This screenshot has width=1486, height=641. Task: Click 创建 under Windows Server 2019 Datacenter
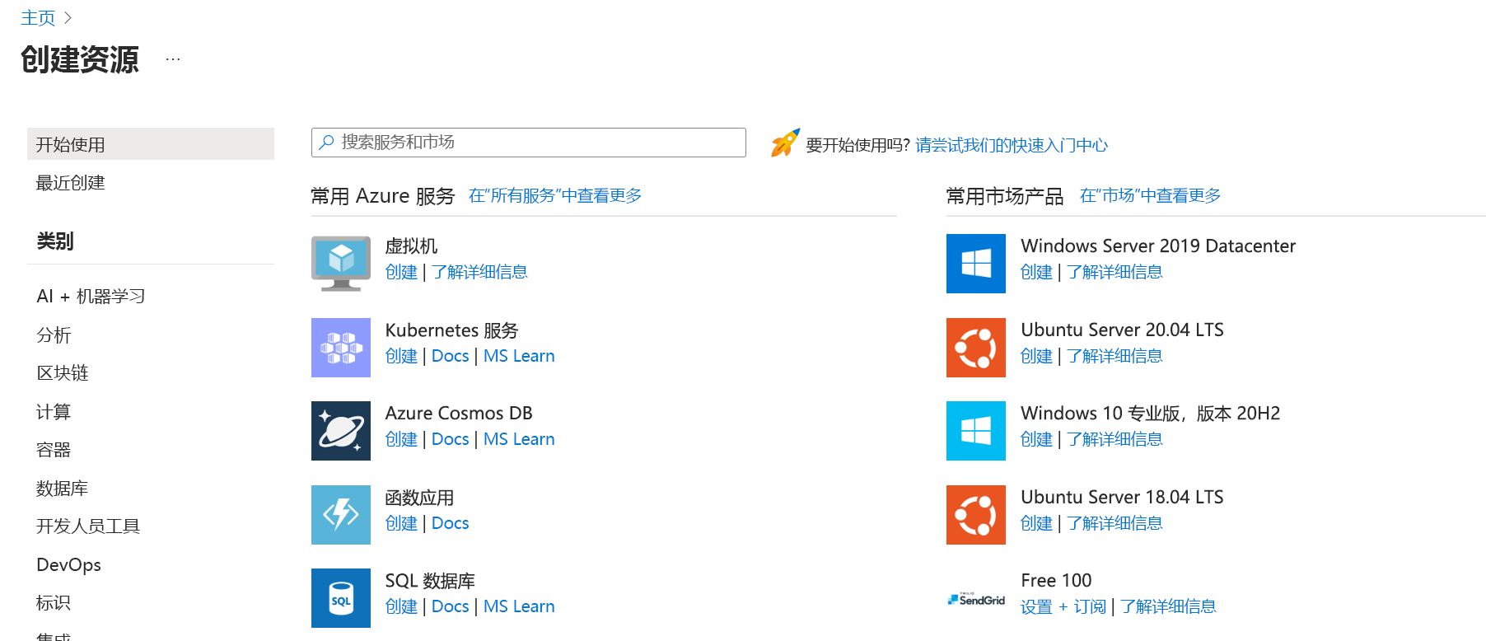[1037, 272]
